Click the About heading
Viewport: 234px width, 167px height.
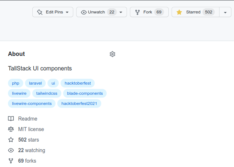click(16, 54)
